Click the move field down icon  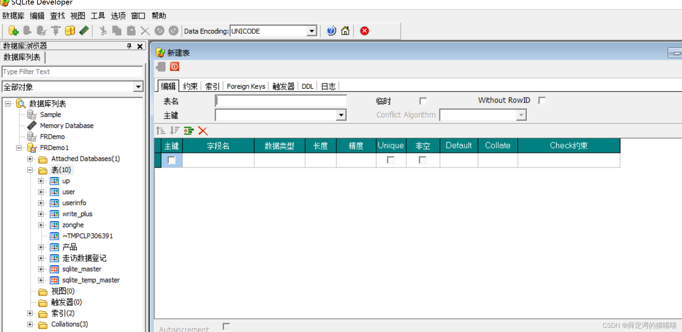[x=174, y=131]
